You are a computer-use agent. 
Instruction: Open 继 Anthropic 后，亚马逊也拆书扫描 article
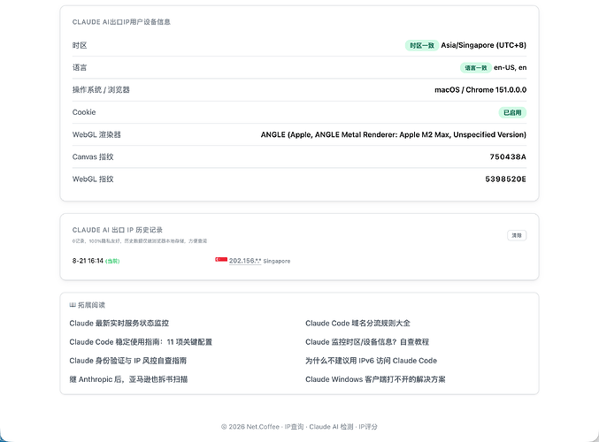click(x=128, y=379)
